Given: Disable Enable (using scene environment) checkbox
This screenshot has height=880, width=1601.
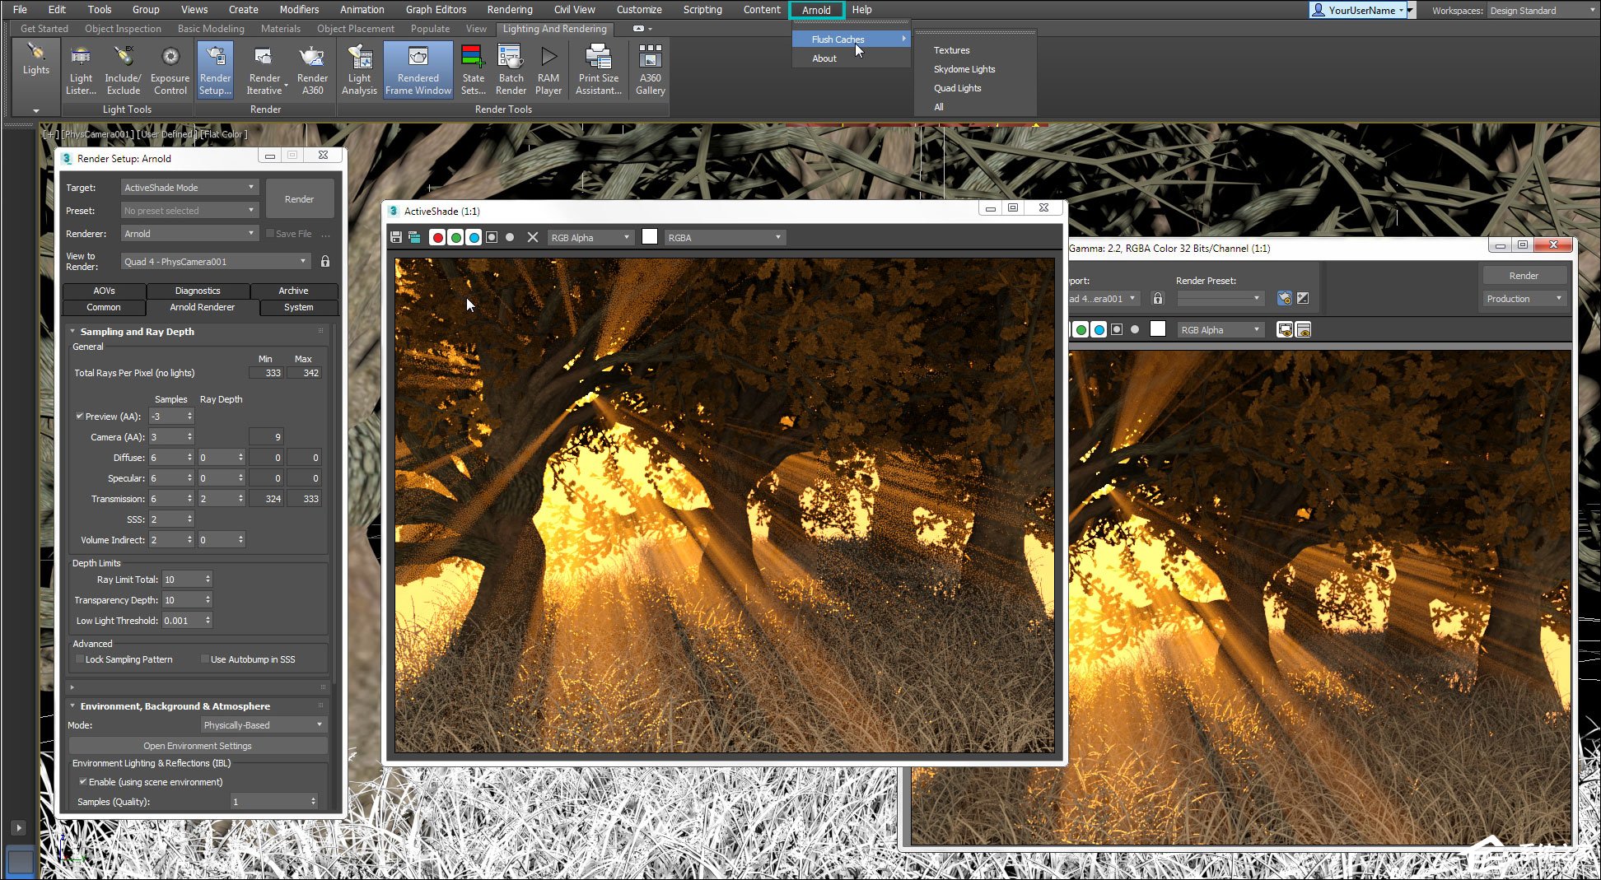Looking at the screenshot, I should 82,782.
